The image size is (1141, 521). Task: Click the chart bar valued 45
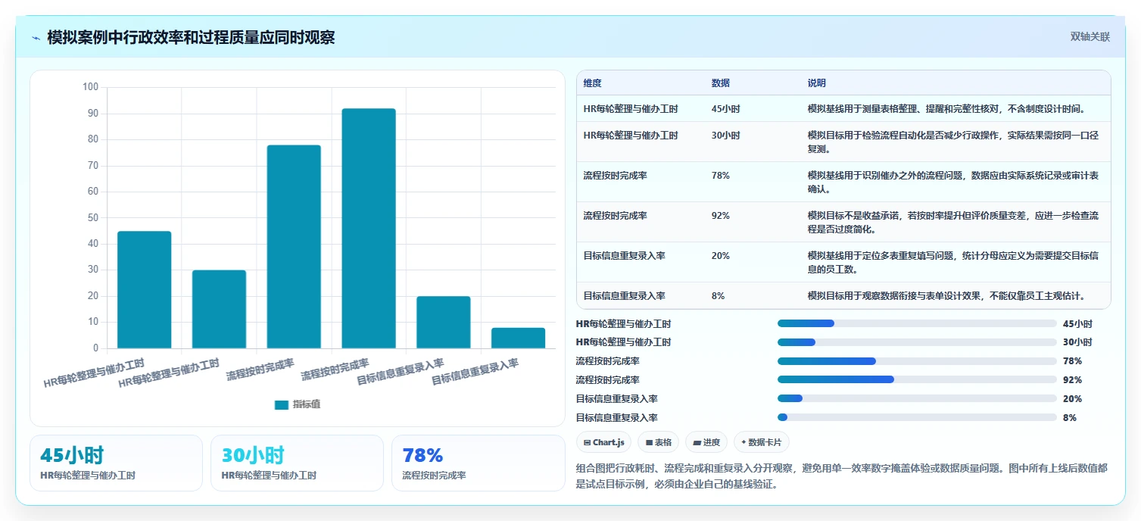click(x=144, y=290)
